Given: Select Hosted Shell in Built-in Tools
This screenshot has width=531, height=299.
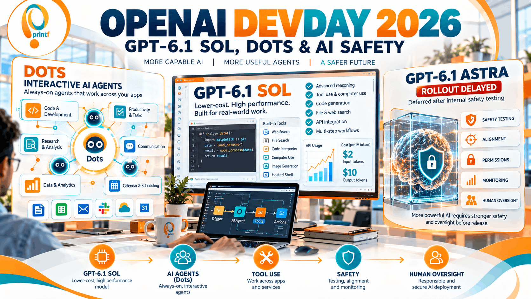Looking at the screenshot, I should (278, 175).
